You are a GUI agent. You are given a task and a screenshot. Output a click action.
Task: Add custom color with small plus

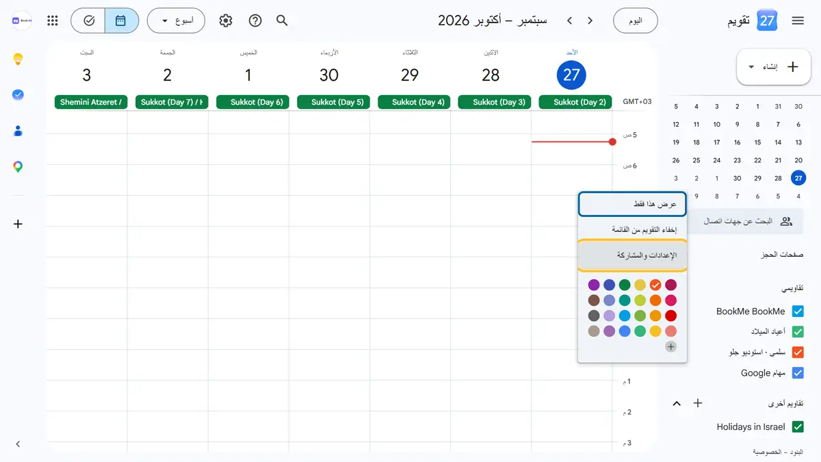[x=671, y=347]
